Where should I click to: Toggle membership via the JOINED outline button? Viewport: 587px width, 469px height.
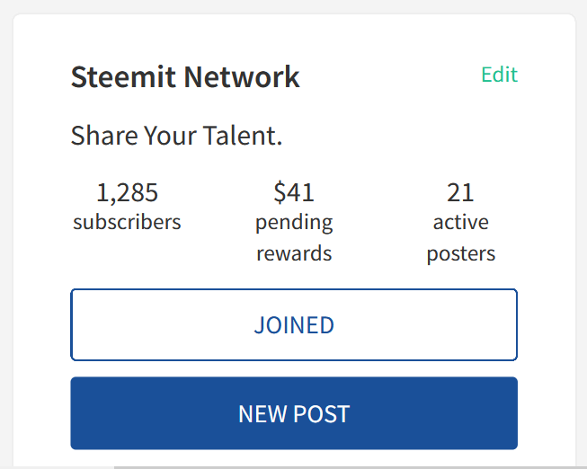click(294, 324)
